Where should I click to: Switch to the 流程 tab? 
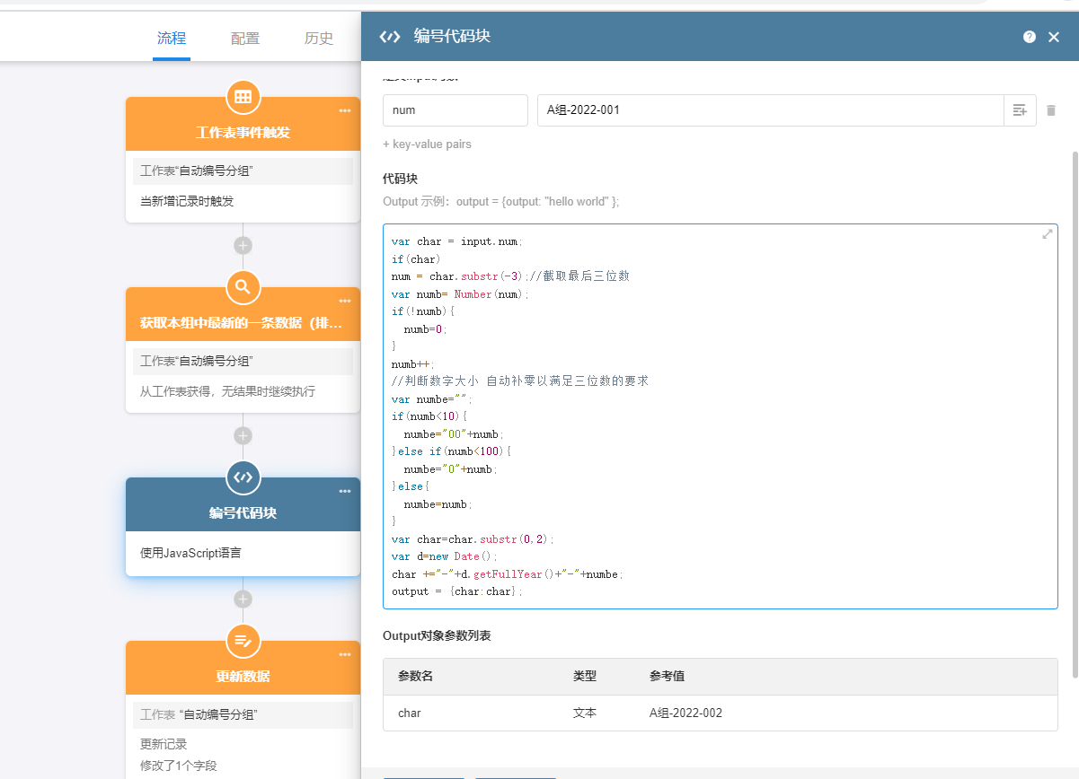pos(172,38)
